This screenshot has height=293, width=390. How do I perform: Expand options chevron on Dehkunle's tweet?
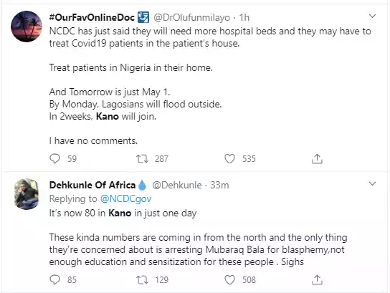[372, 184]
